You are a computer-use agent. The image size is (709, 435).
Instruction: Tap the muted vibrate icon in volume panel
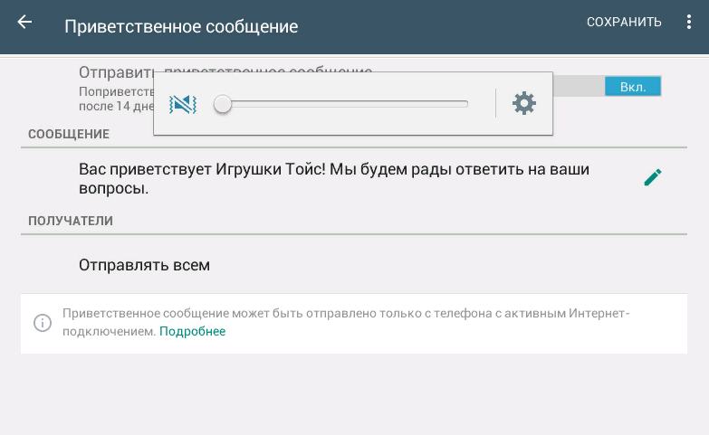pyautogui.click(x=183, y=104)
